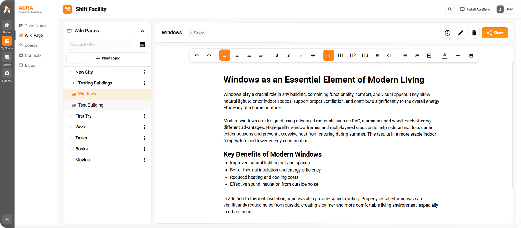This screenshot has height=228, width=521.
Task: Expand the Books topic
Action: click(x=71, y=149)
